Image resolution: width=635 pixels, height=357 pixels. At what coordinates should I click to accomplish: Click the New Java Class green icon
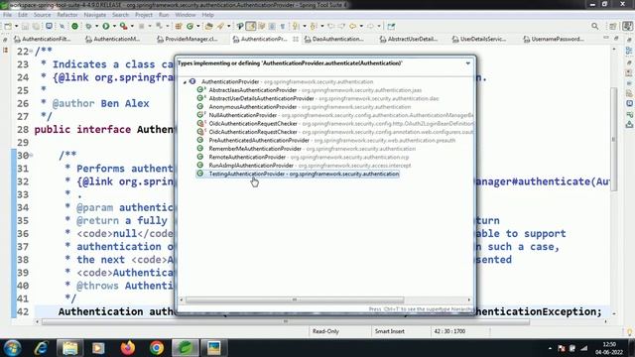click(190, 27)
